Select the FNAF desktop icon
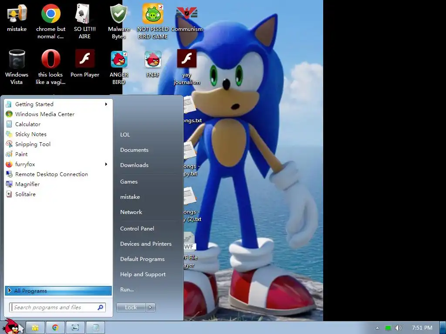Screen dimensions: 446x334 (153, 63)
